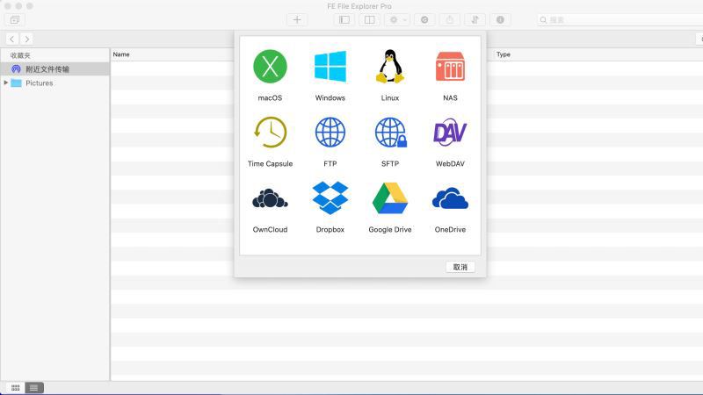Choose the Windows connection icon
This screenshot has height=395, width=703.
tap(330, 67)
